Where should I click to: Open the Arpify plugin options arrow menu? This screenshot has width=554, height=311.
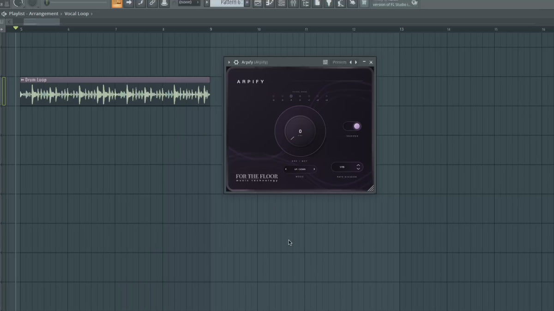(x=229, y=62)
